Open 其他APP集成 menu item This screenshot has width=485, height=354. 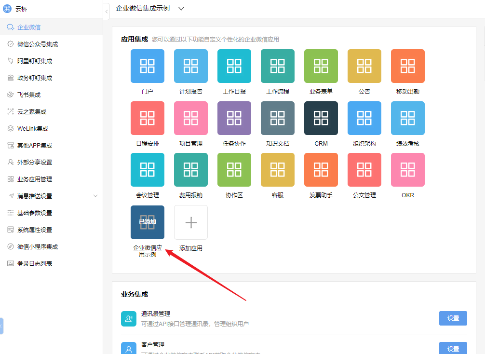tap(52, 146)
